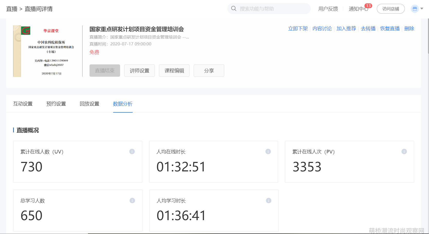Click the 直播时间 2020-07-17 09:00:00 text
The image size is (429, 234).
[x=120, y=44]
